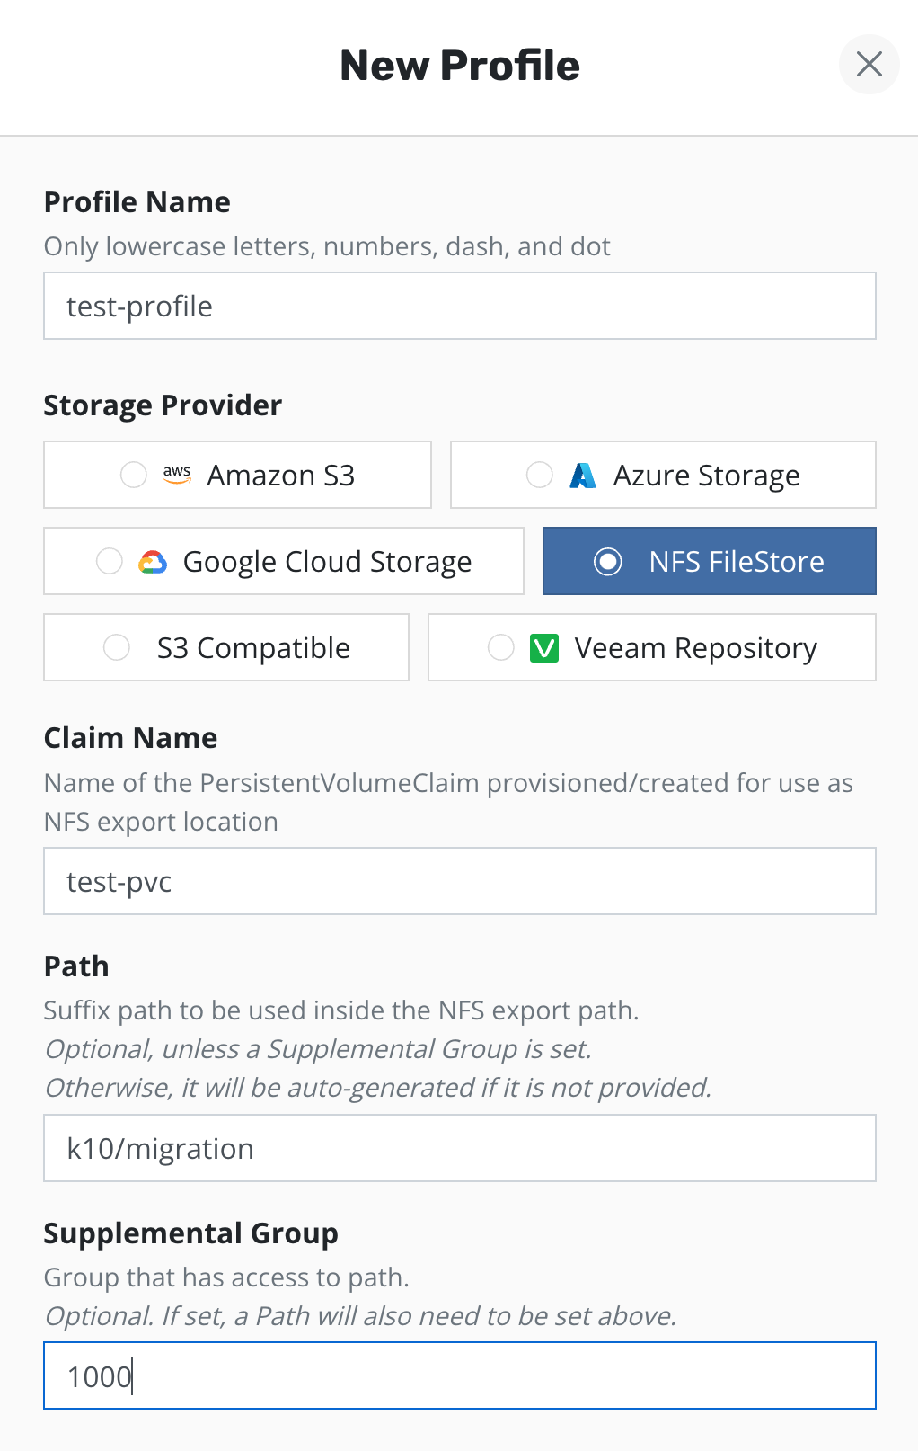The width and height of the screenshot is (918, 1451).
Task: Click the Veeam Repository text label
Action: (x=696, y=648)
